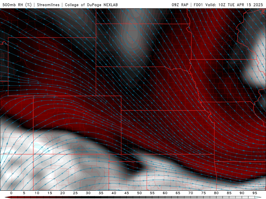Click the "20" value on color scale

coord(63,193)
